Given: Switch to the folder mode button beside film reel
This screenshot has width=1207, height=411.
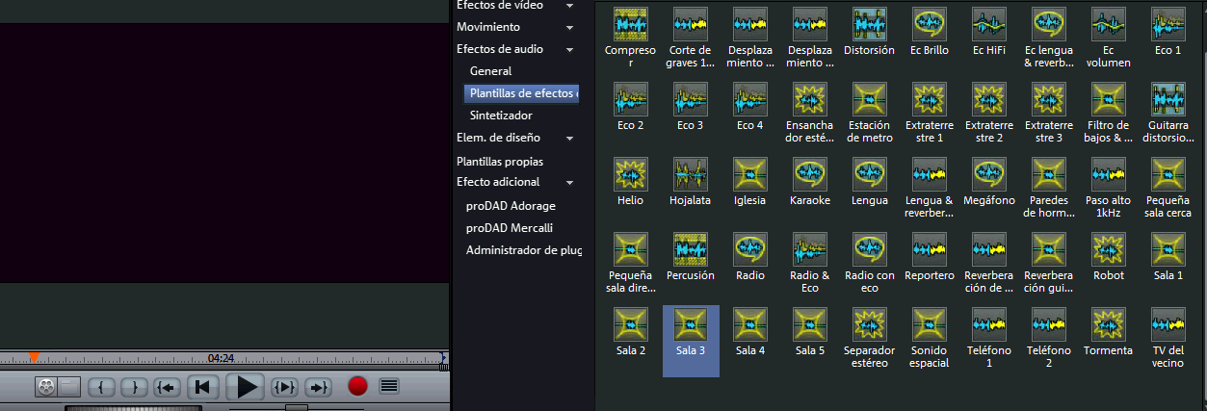Looking at the screenshot, I should point(69,387).
